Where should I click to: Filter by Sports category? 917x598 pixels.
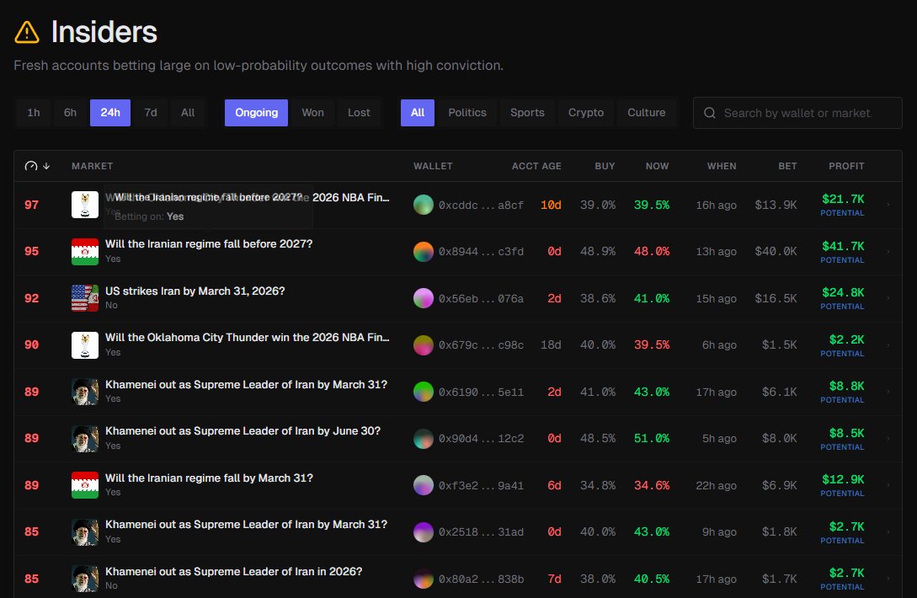(527, 113)
